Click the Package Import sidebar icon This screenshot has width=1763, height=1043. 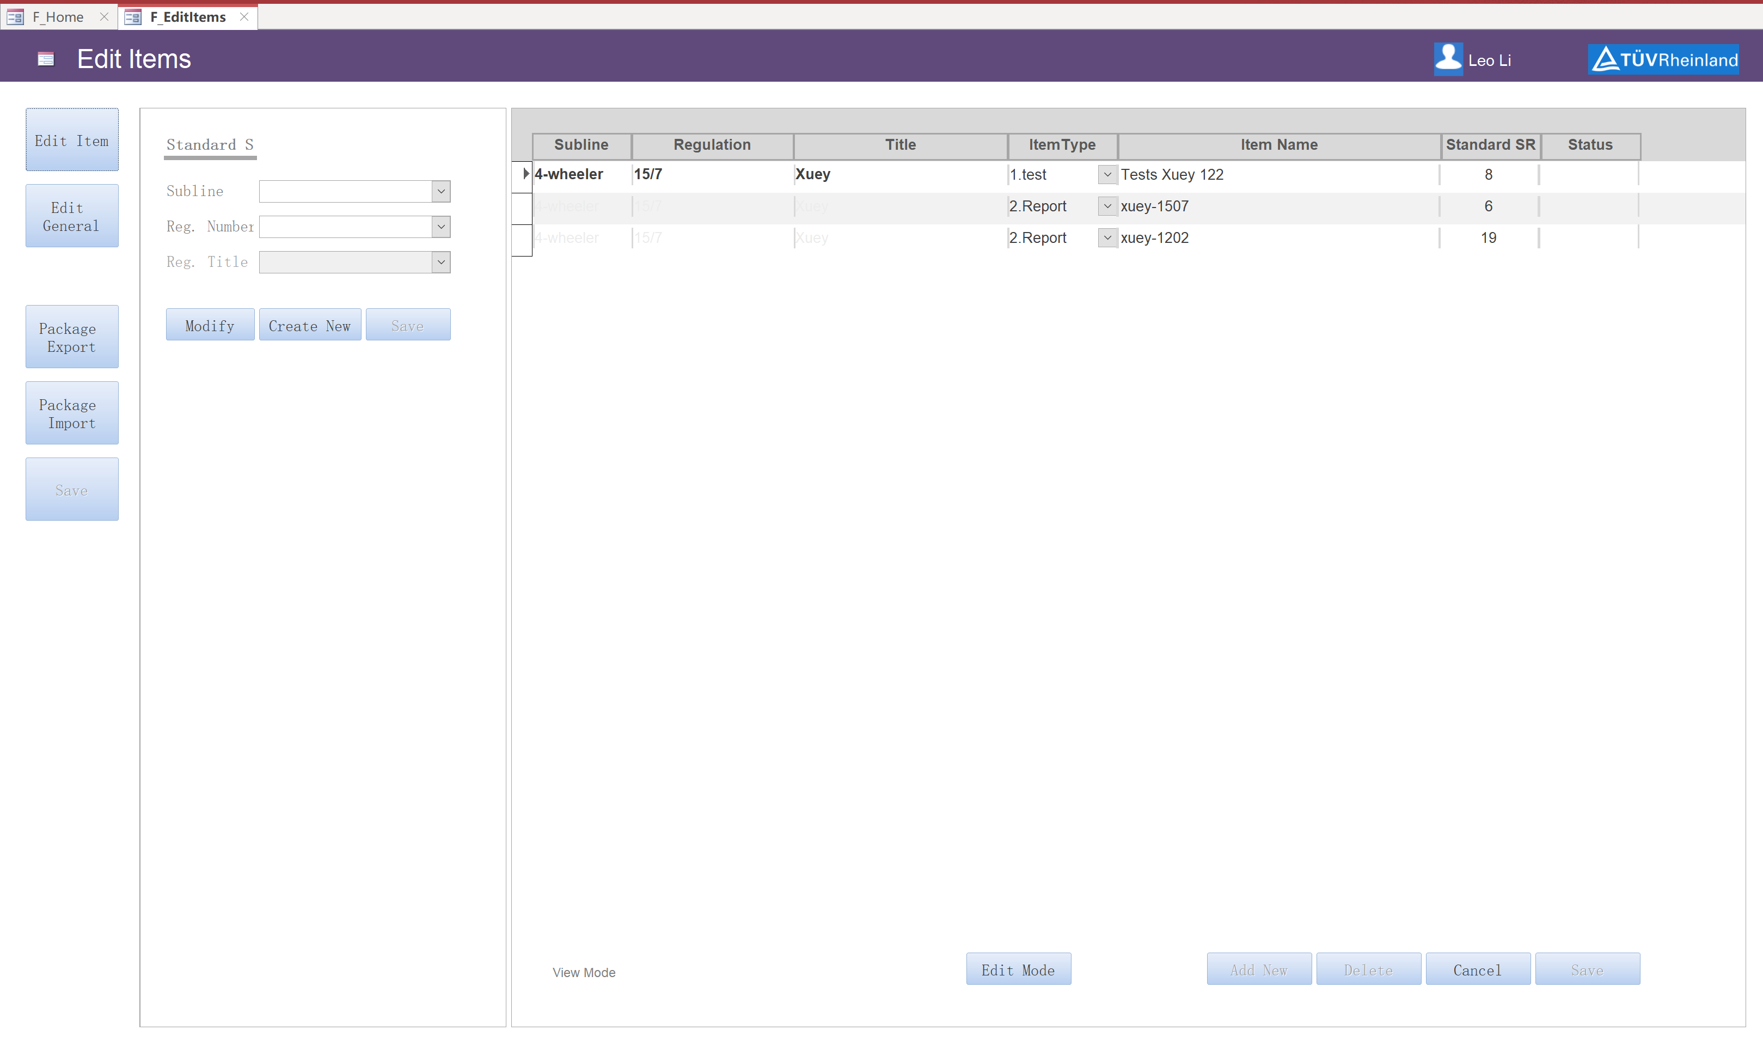click(70, 413)
